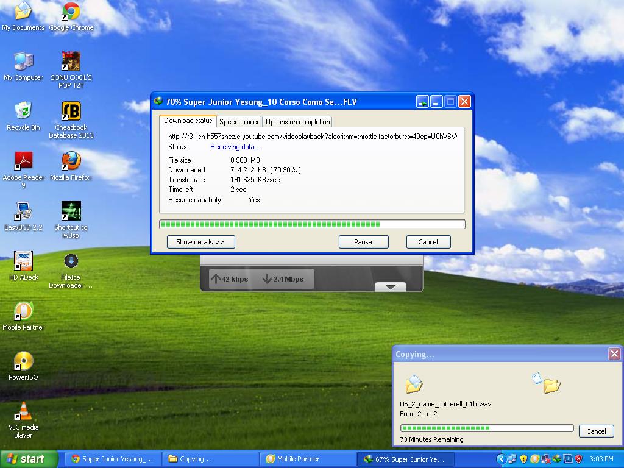
Task: Select Mozilla Firefox desktop shortcut
Action: (71, 166)
